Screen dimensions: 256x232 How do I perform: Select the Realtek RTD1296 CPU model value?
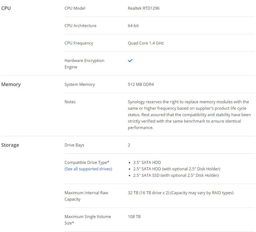click(144, 8)
